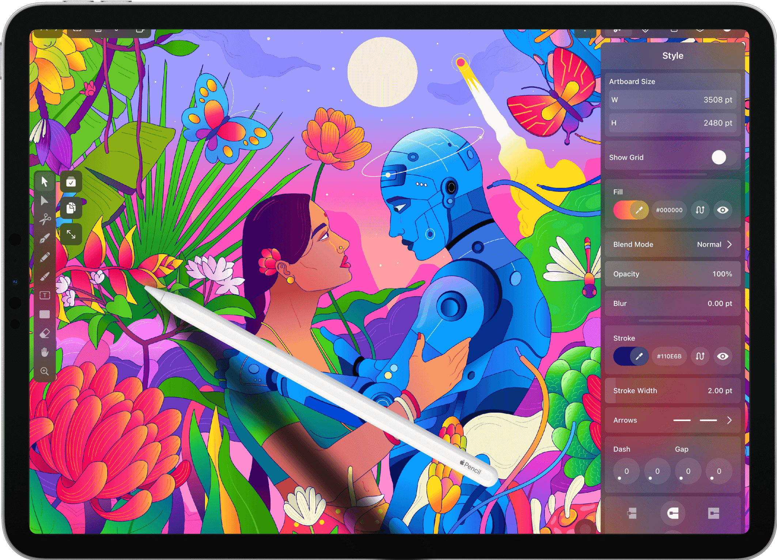Select the Pen tool
This screenshot has height=560, width=777.
click(x=45, y=239)
